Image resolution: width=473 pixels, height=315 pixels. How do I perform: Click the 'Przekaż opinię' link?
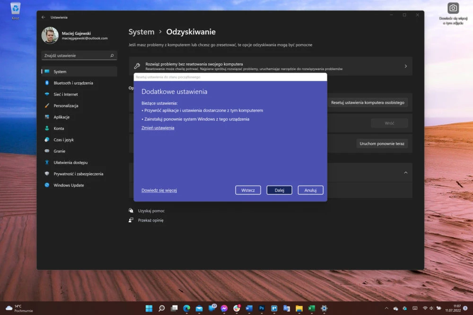[x=150, y=220]
